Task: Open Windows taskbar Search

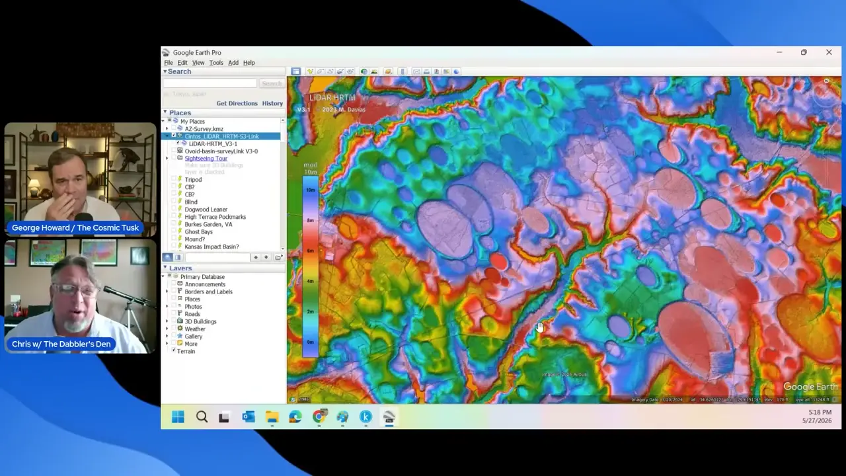Action: pyautogui.click(x=202, y=417)
